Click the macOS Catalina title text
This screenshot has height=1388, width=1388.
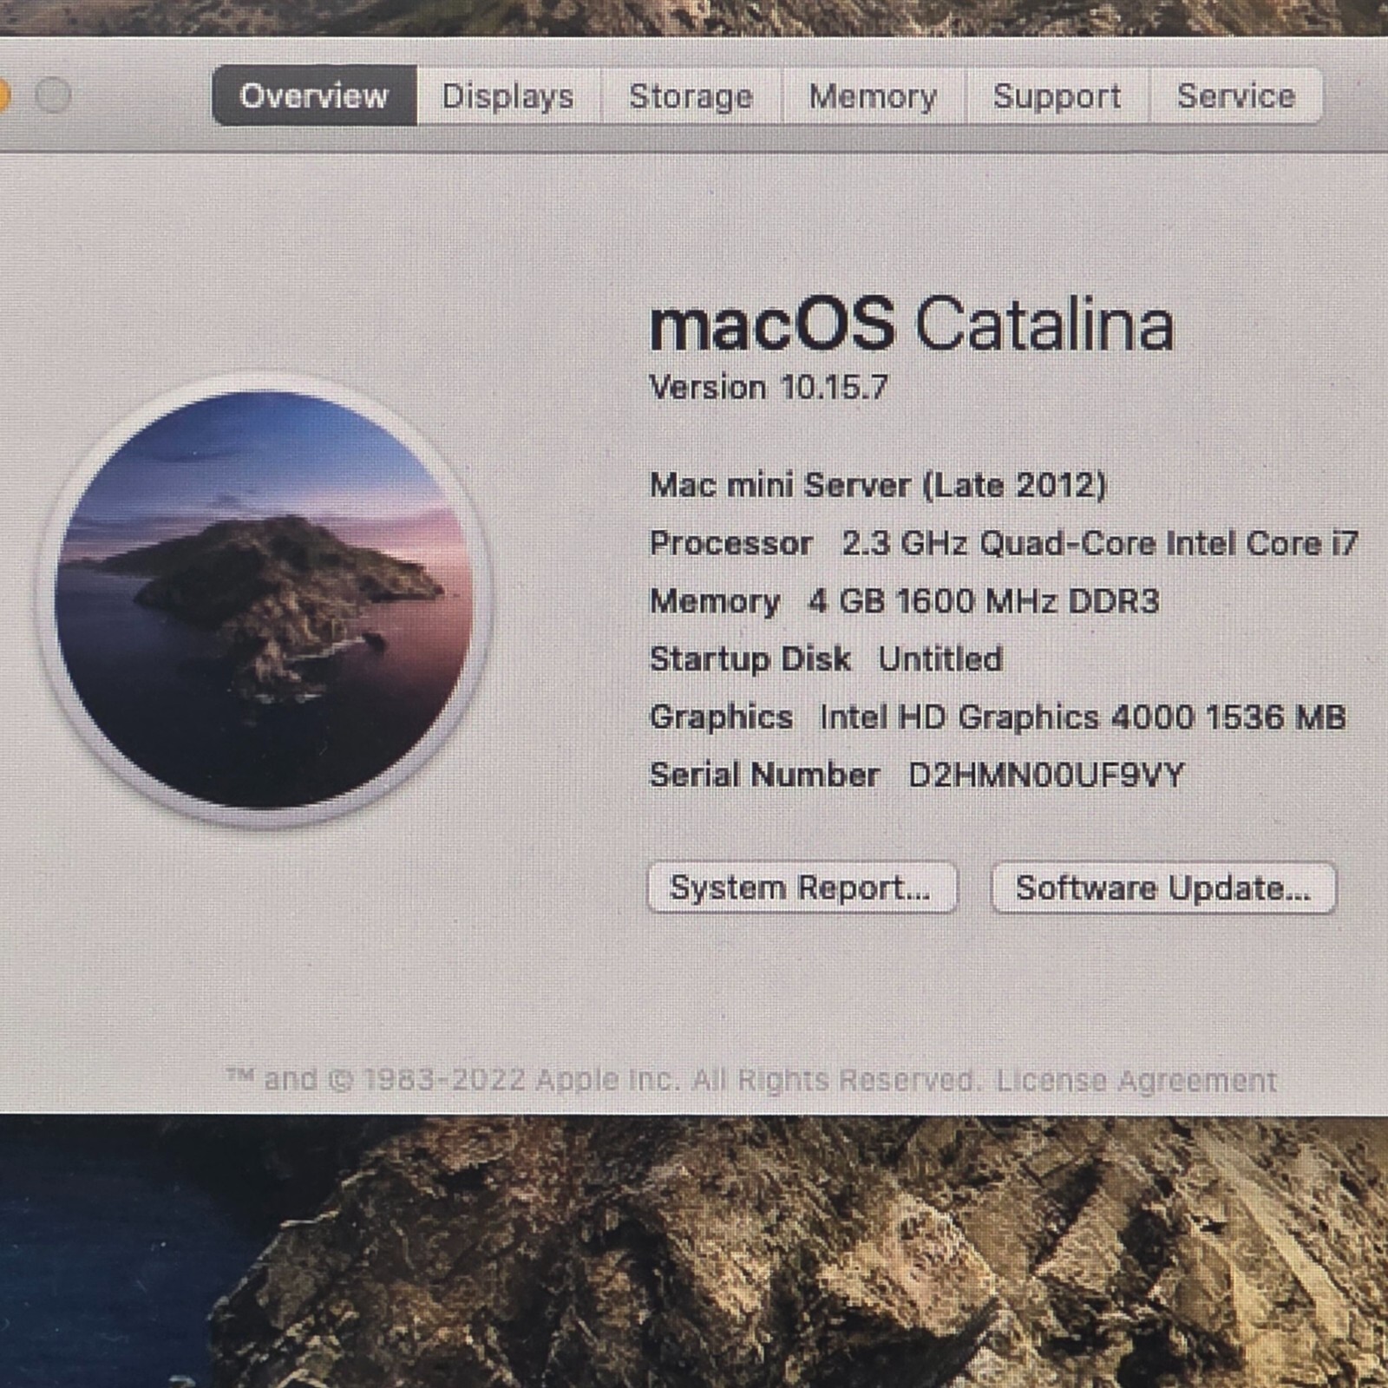[912, 324]
